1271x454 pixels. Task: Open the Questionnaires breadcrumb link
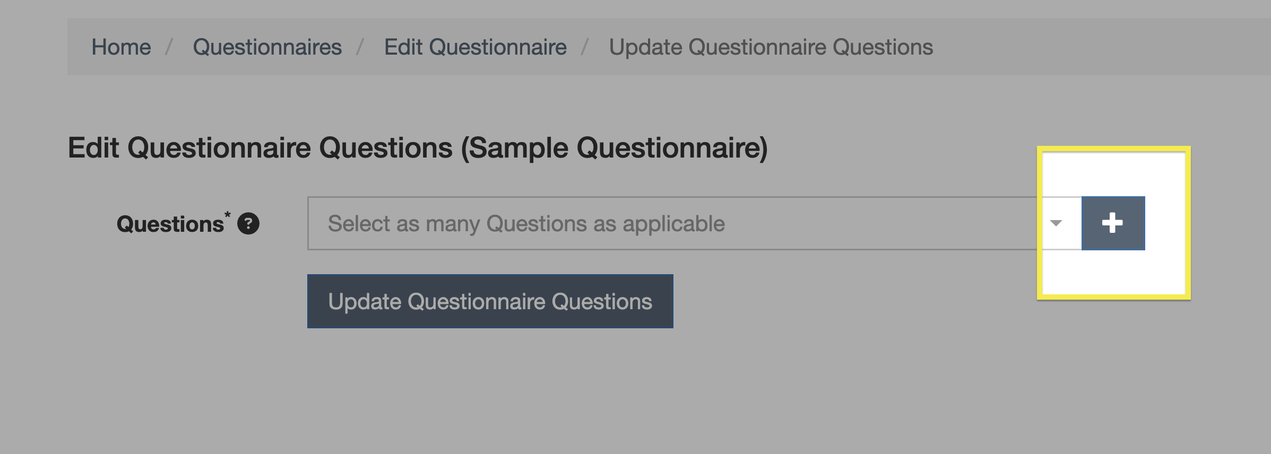point(267,47)
